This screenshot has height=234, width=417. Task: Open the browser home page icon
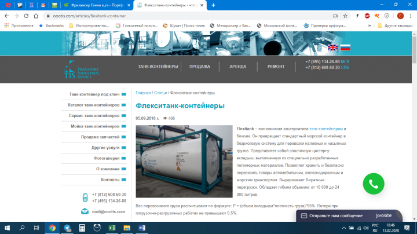coord(36,16)
